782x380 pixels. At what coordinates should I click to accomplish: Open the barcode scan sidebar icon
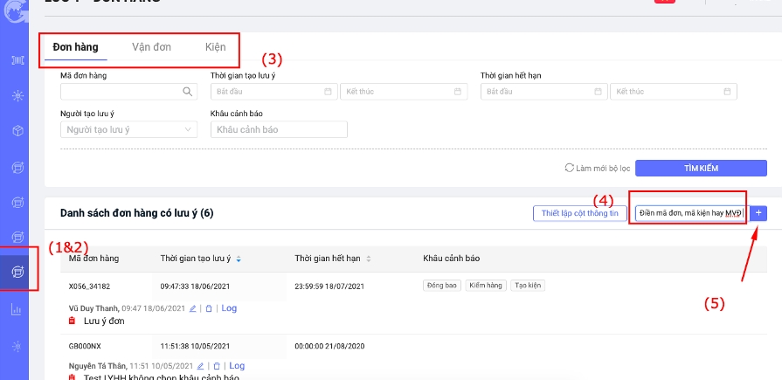click(x=17, y=59)
